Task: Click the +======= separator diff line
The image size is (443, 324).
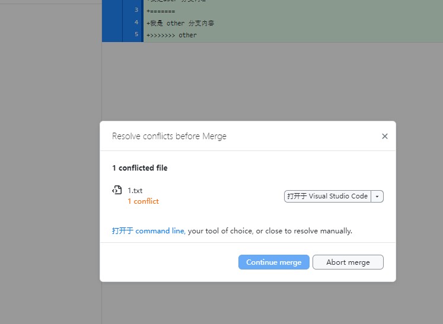Action: [161, 11]
